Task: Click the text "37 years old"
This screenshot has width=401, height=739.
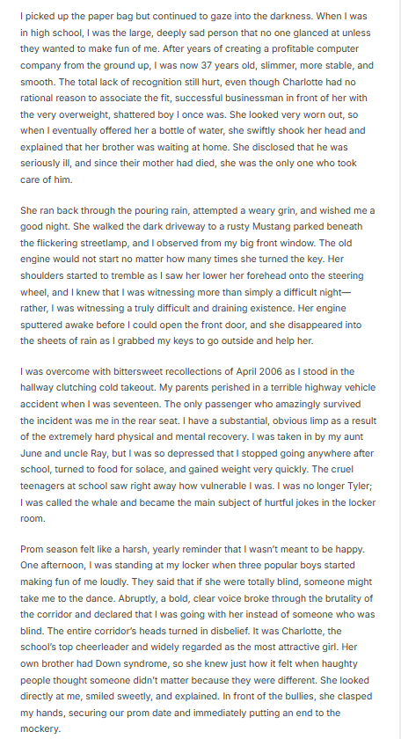Action: click(225, 65)
